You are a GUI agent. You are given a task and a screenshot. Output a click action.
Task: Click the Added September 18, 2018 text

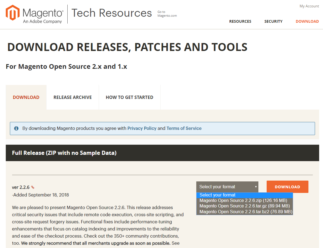(x=40, y=195)
